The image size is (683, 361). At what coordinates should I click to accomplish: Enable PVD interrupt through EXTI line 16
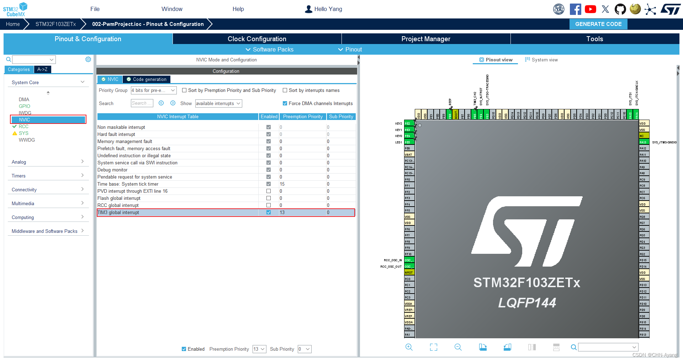coord(269,191)
